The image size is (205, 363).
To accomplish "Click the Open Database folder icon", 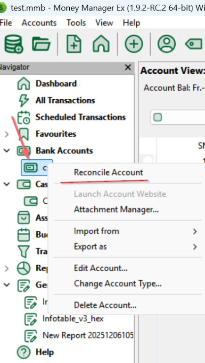I will (41, 44).
